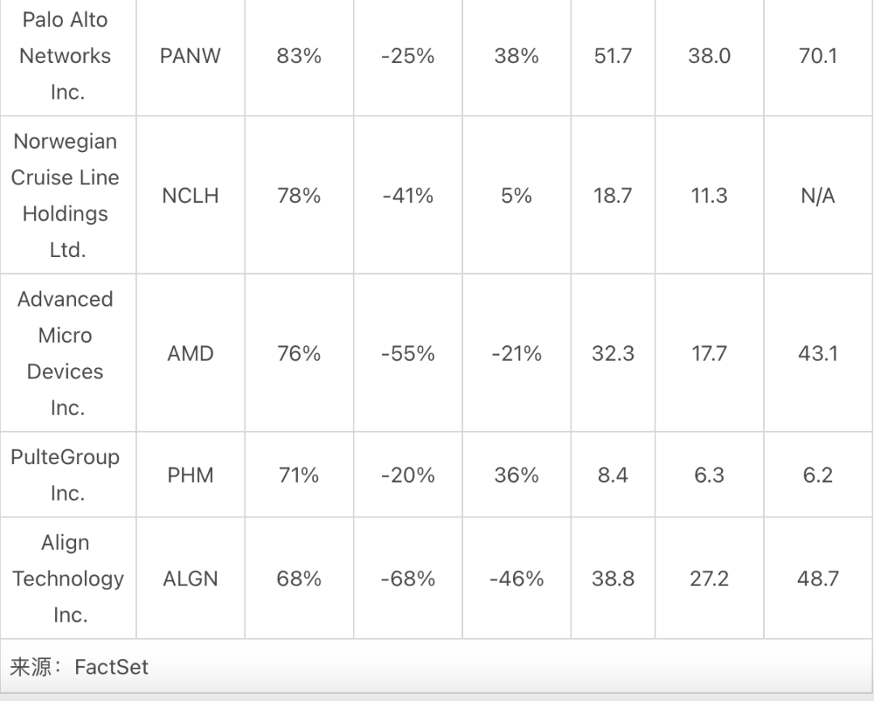This screenshot has width=874, height=701.
Task: Select the Align Technology Inc. cell
Action: tap(68, 578)
